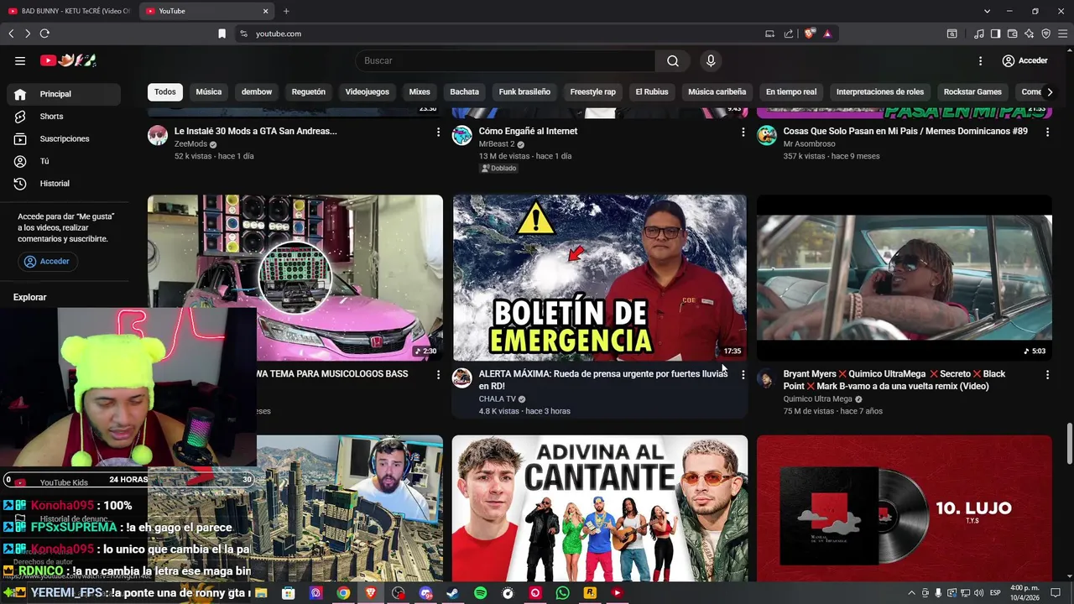Select the Bachata filter chip
The height and width of the screenshot is (604, 1074).
click(x=465, y=91)
